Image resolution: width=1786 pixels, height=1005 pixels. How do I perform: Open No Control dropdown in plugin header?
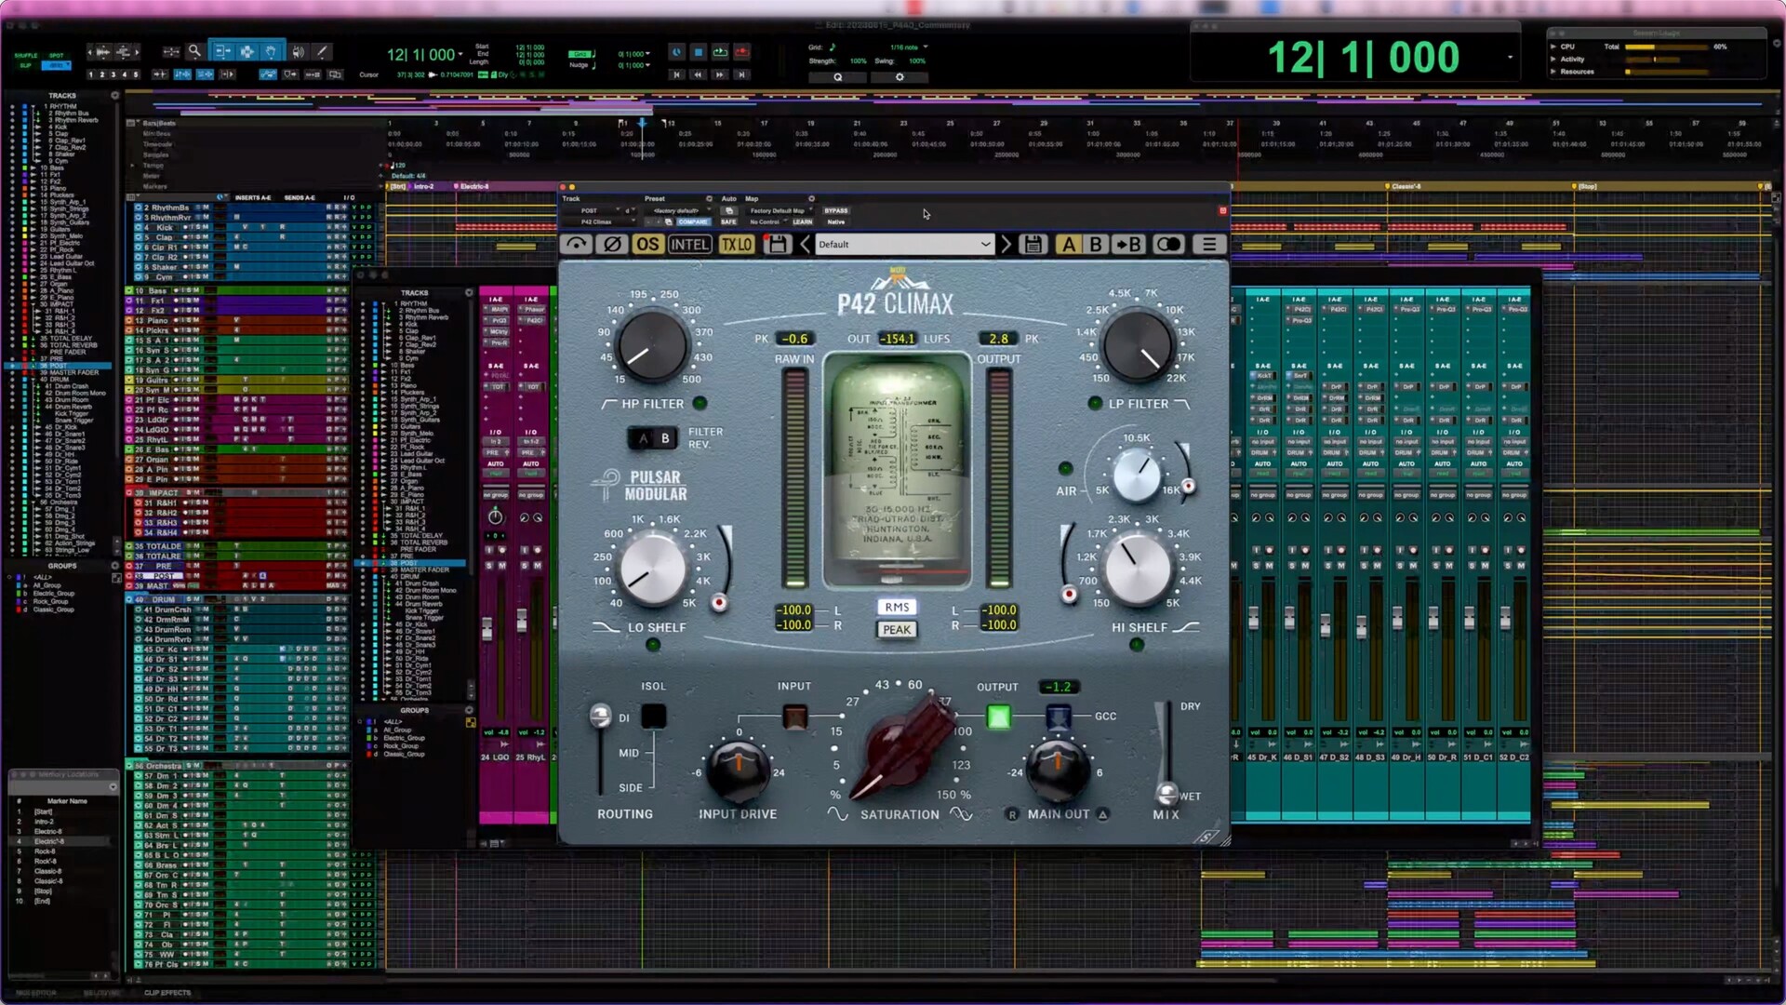(x=766, y=222)
